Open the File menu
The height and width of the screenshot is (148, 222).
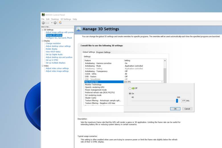click(x=43, y=19)
